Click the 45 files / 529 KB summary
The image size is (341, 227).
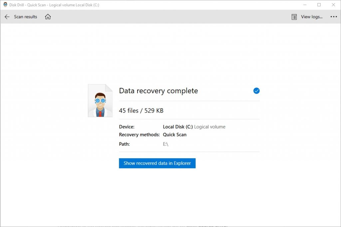tap(141, 111)
